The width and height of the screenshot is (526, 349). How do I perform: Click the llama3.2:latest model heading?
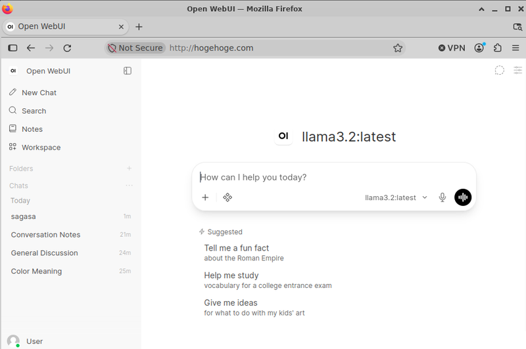(x=349, y=136)
